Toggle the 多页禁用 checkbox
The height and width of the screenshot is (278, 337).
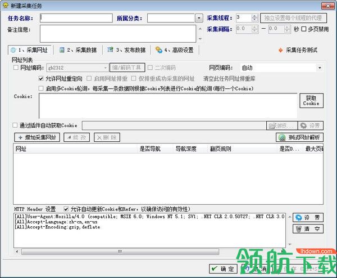point(303,29)
